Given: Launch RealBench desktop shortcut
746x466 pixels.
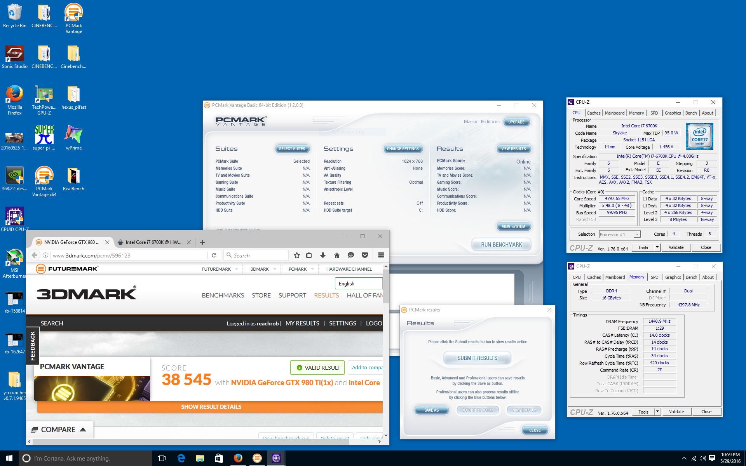Looking at the screenshot, I should pyautogui.click(x=73, y=179).
